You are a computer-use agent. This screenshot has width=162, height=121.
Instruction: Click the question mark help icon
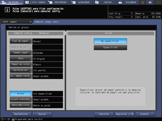click(x=158, y=2)
